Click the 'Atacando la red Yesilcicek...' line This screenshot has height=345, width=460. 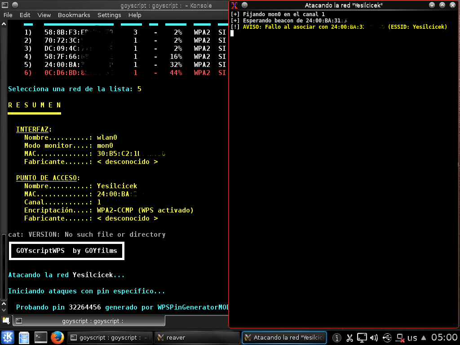[66, 275]
